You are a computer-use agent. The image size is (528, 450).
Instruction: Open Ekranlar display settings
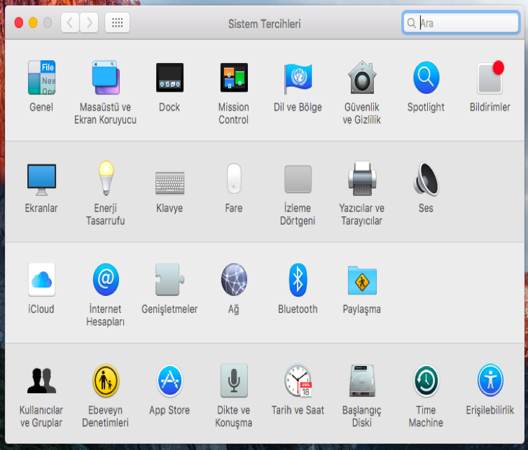tap(41, 179)
